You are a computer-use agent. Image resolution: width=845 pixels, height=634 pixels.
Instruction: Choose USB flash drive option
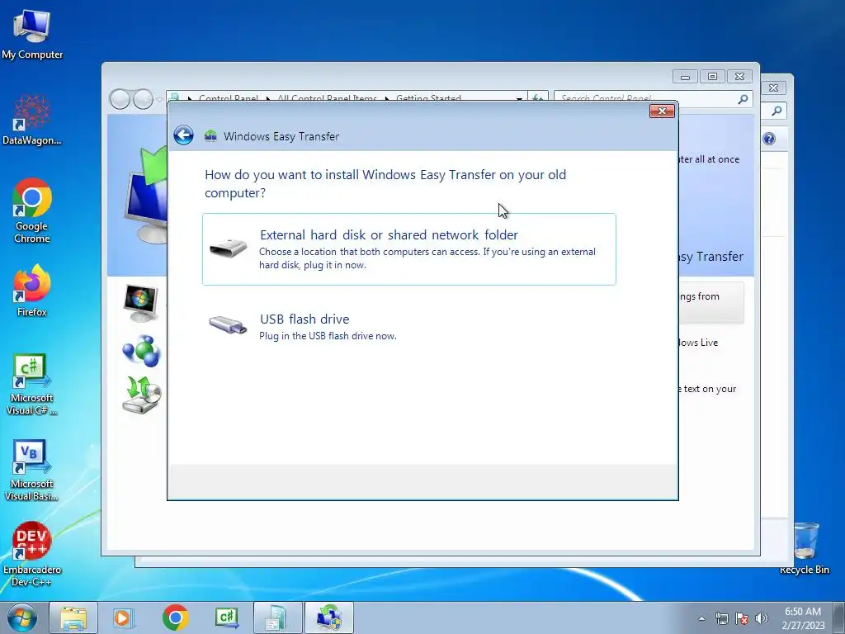click(409, 327)
